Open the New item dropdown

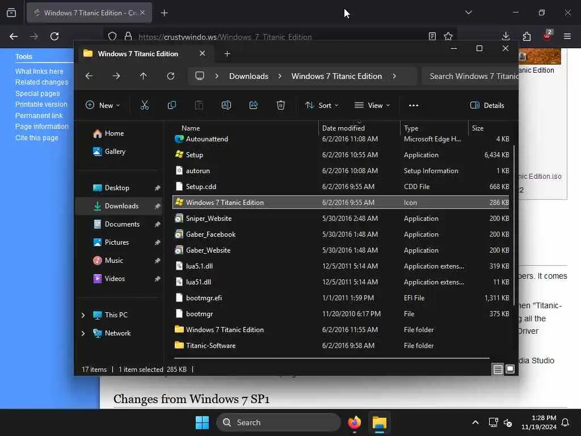coord(103,105)
